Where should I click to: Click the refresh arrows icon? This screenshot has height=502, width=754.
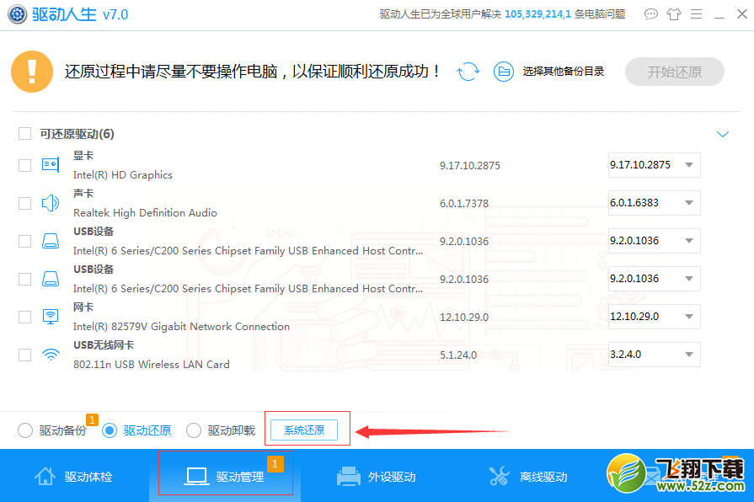coord(468,72)
